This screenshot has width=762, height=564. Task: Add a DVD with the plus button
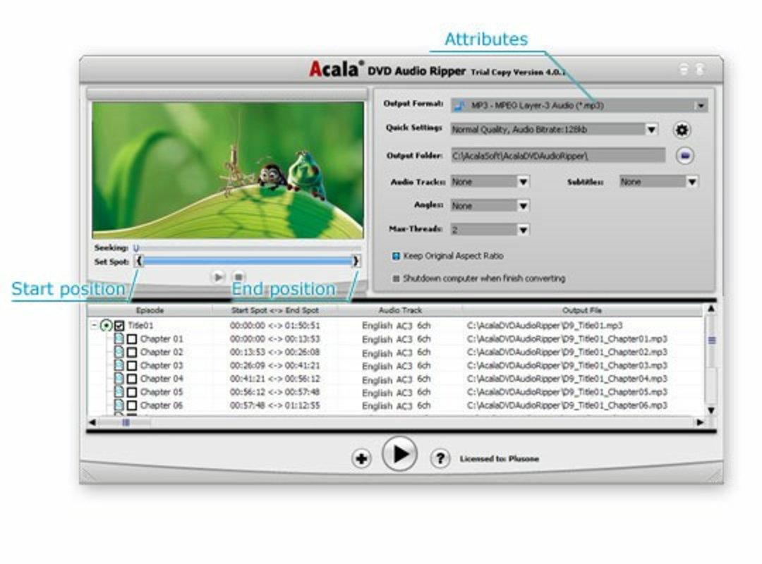click(x=361, y=458)
